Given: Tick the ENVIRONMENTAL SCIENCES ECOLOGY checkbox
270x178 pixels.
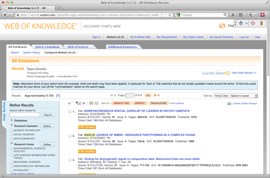Looking at the screenshot, I should point(12,148).
